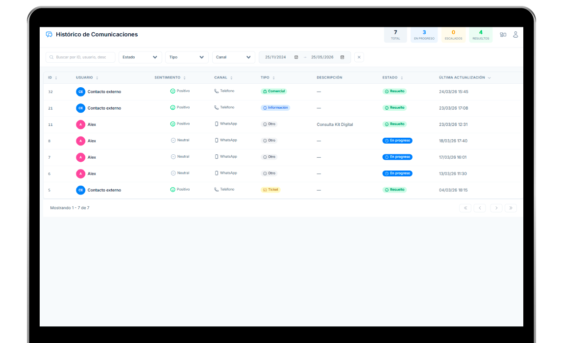Open the layout view icon in header
The height and width of the screenshot is (343, 563).
point(503,35)
